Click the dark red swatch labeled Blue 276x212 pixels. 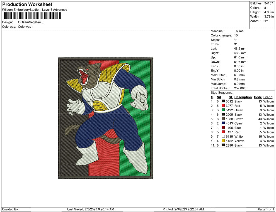[223, 127]
